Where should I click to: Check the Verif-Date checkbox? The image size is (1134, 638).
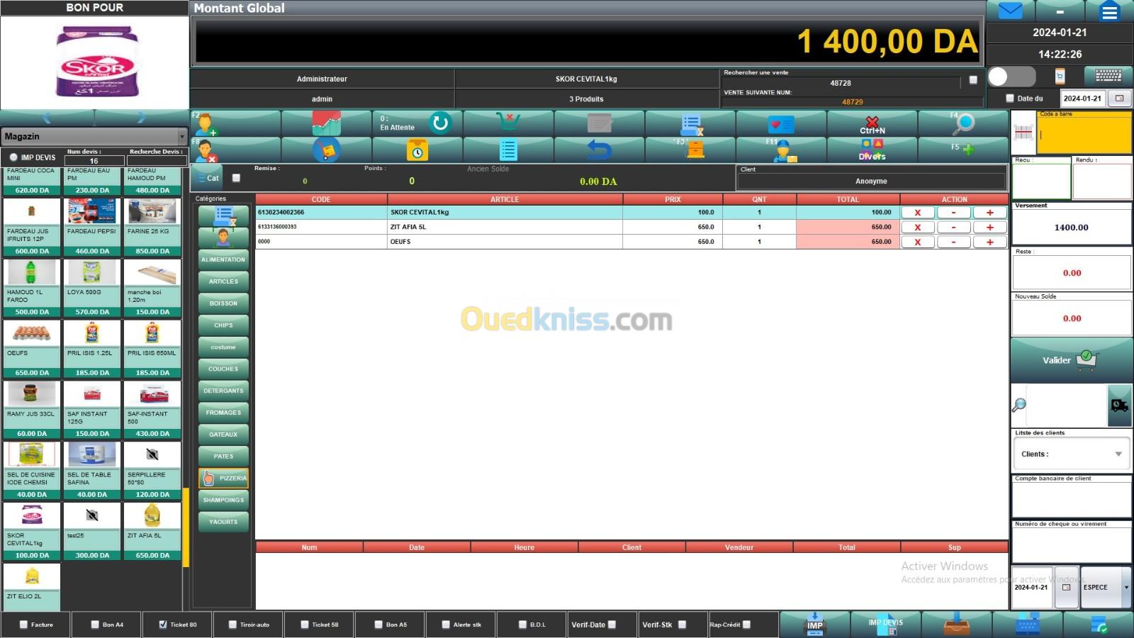pos(612,625)
